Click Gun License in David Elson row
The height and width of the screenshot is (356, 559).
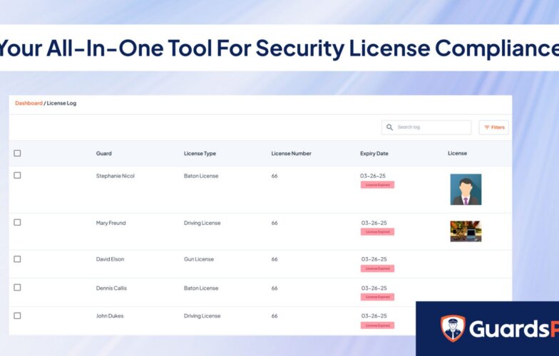(x=199, y=259)
